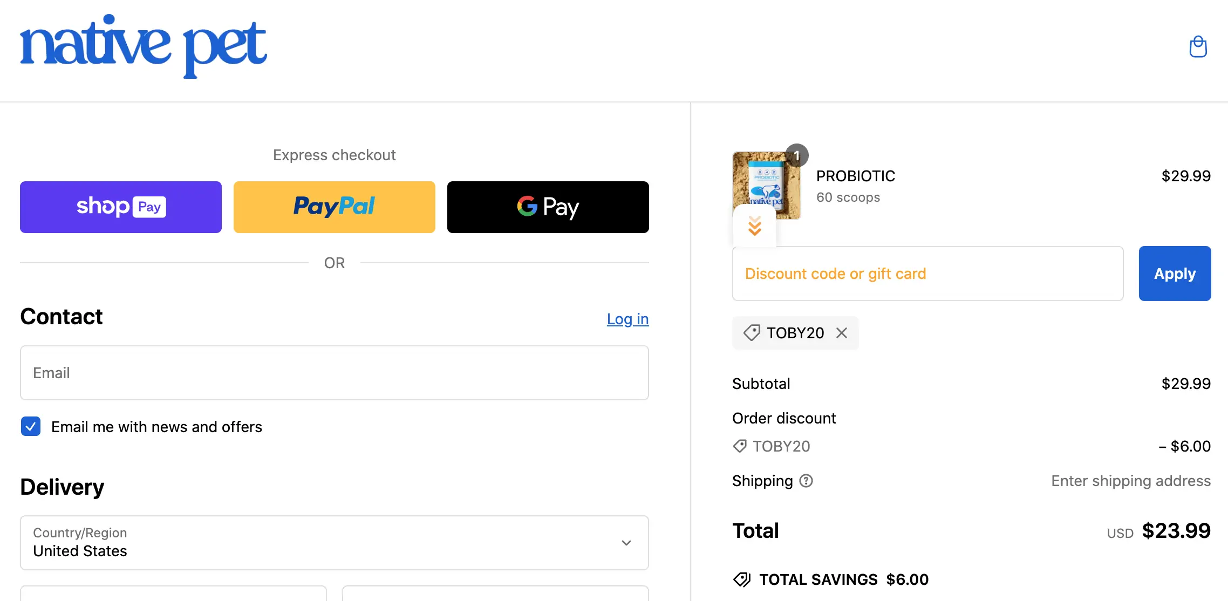Remove the TOBY20 discount code
1228x601 pixels.
[x=842, y=333]
